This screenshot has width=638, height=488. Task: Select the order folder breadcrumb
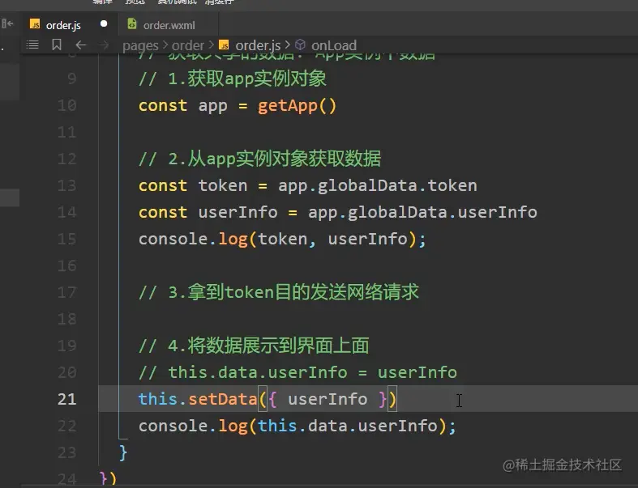click(187, 45)
